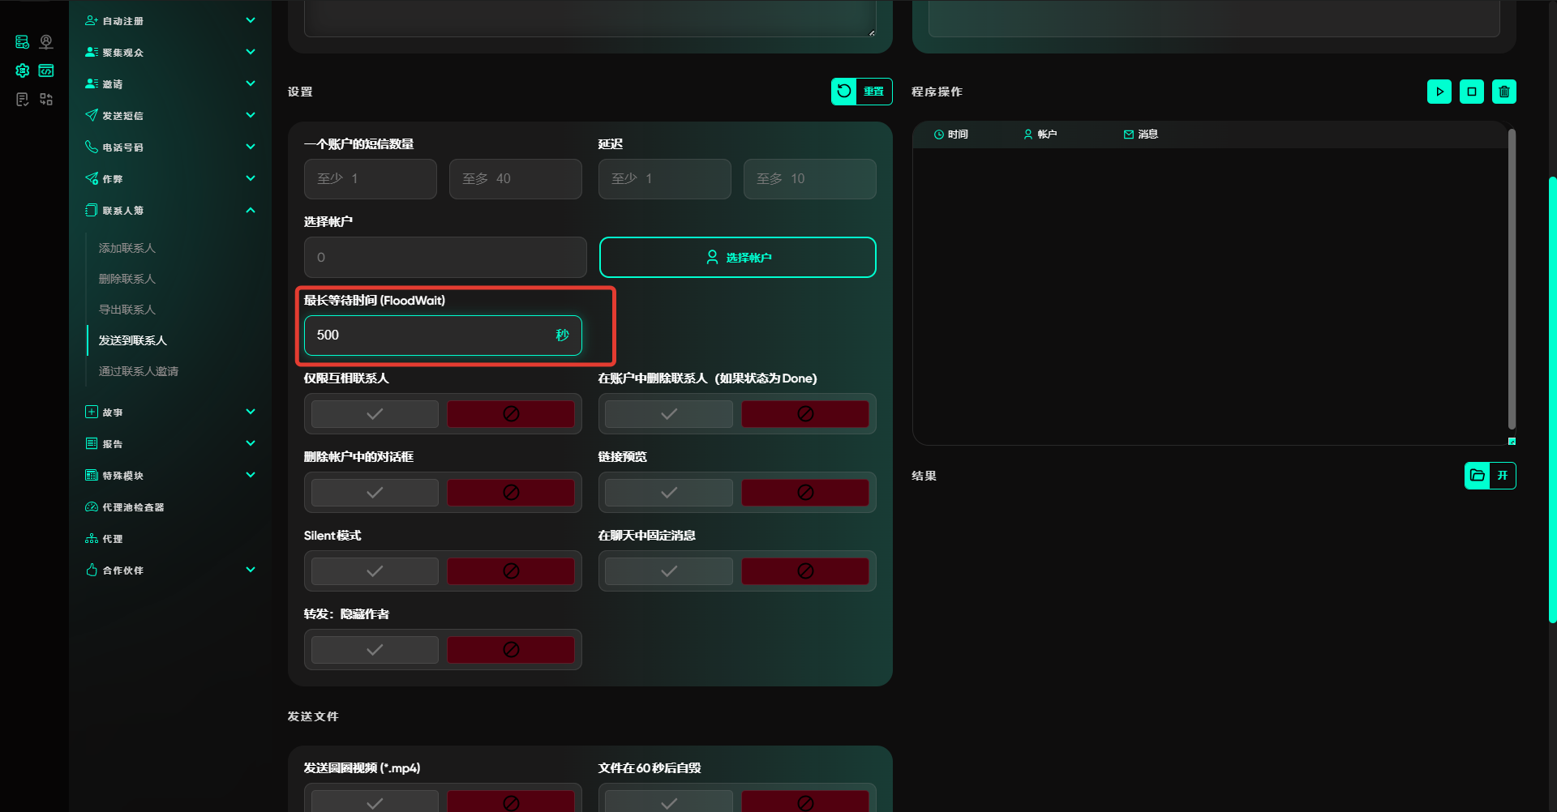
Task: Click the 选择帐户 button
Action: pyautogui.click(x=737, y=258)
